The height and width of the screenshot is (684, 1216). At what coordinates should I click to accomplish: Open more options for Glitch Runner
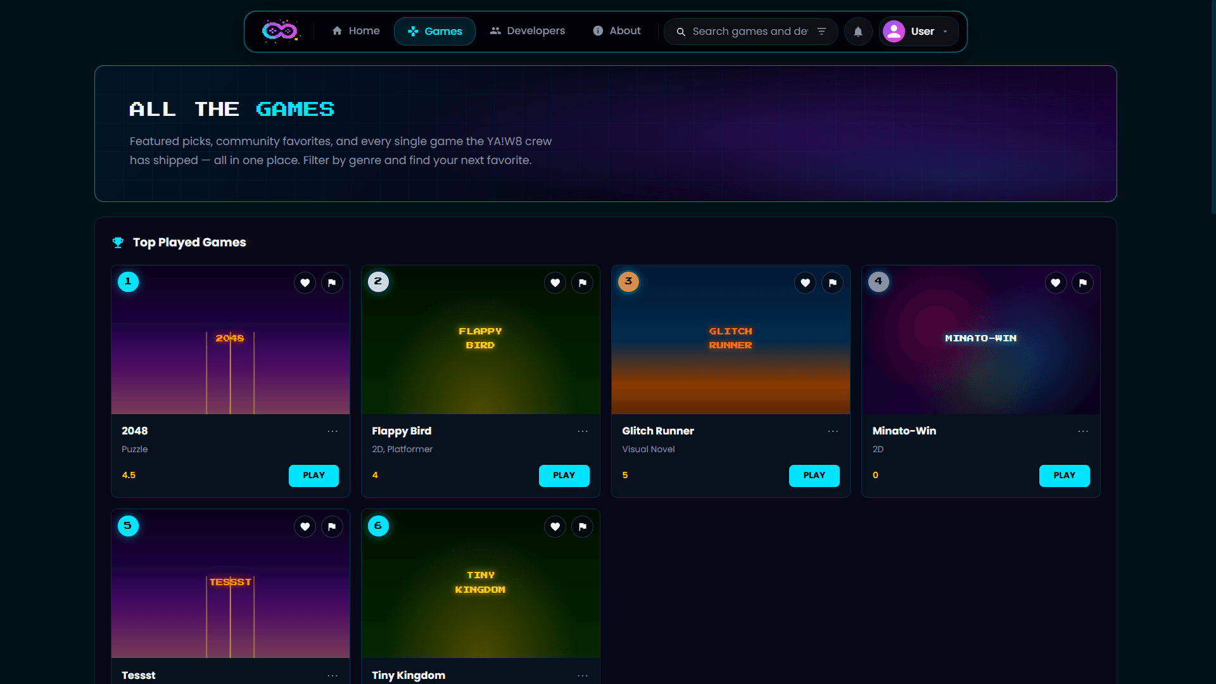(x=833, y=431)
